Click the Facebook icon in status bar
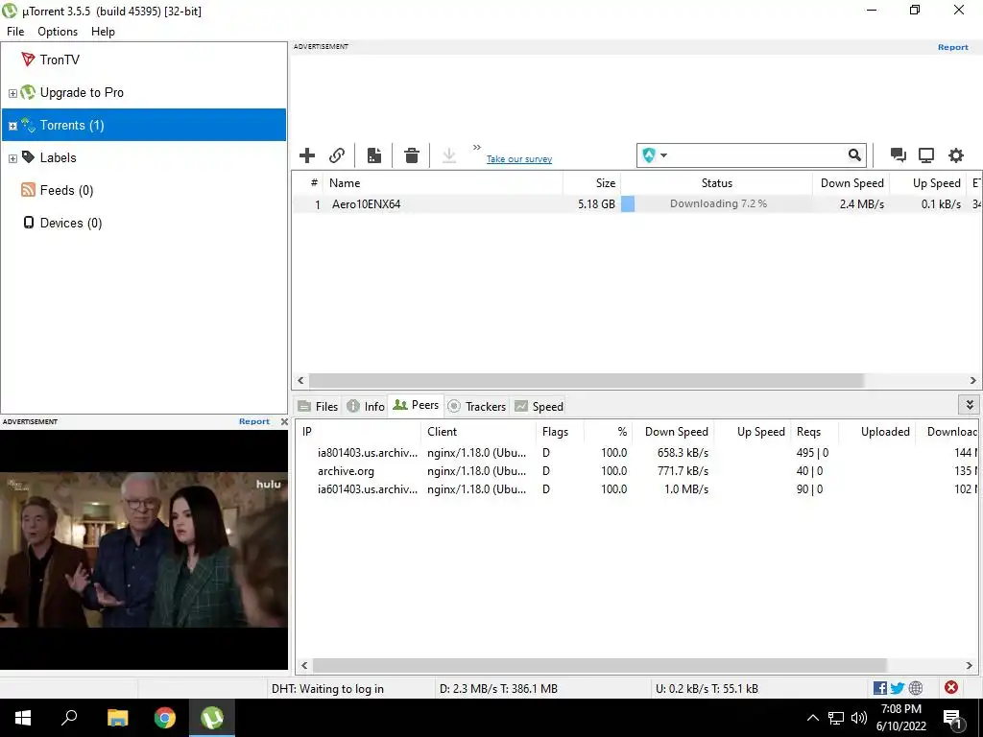Screen dimensions: 983x737 (880, 688)
